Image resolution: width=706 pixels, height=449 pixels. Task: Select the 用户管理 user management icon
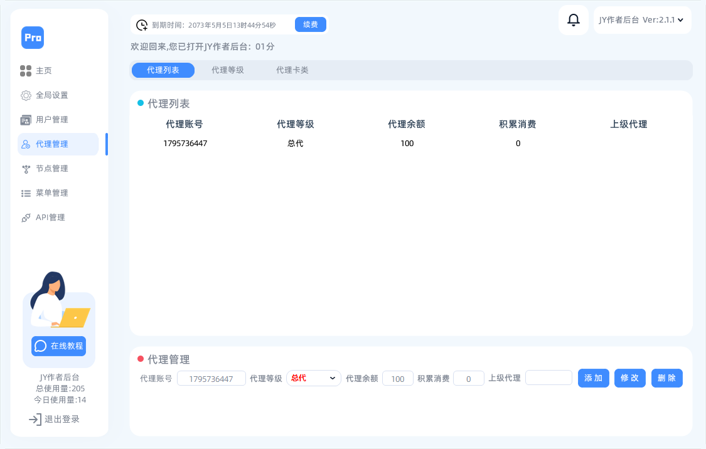(26, 119)
